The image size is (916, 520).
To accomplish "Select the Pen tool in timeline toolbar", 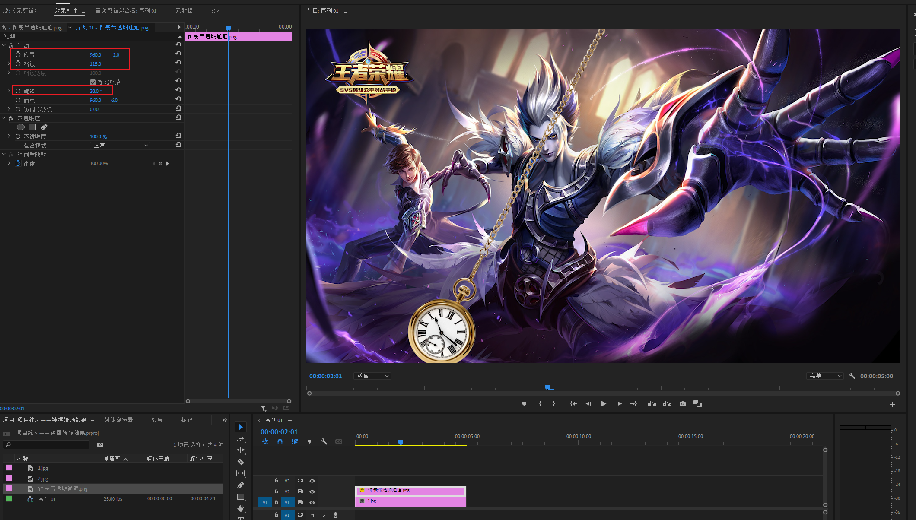I will coord(241,485).
